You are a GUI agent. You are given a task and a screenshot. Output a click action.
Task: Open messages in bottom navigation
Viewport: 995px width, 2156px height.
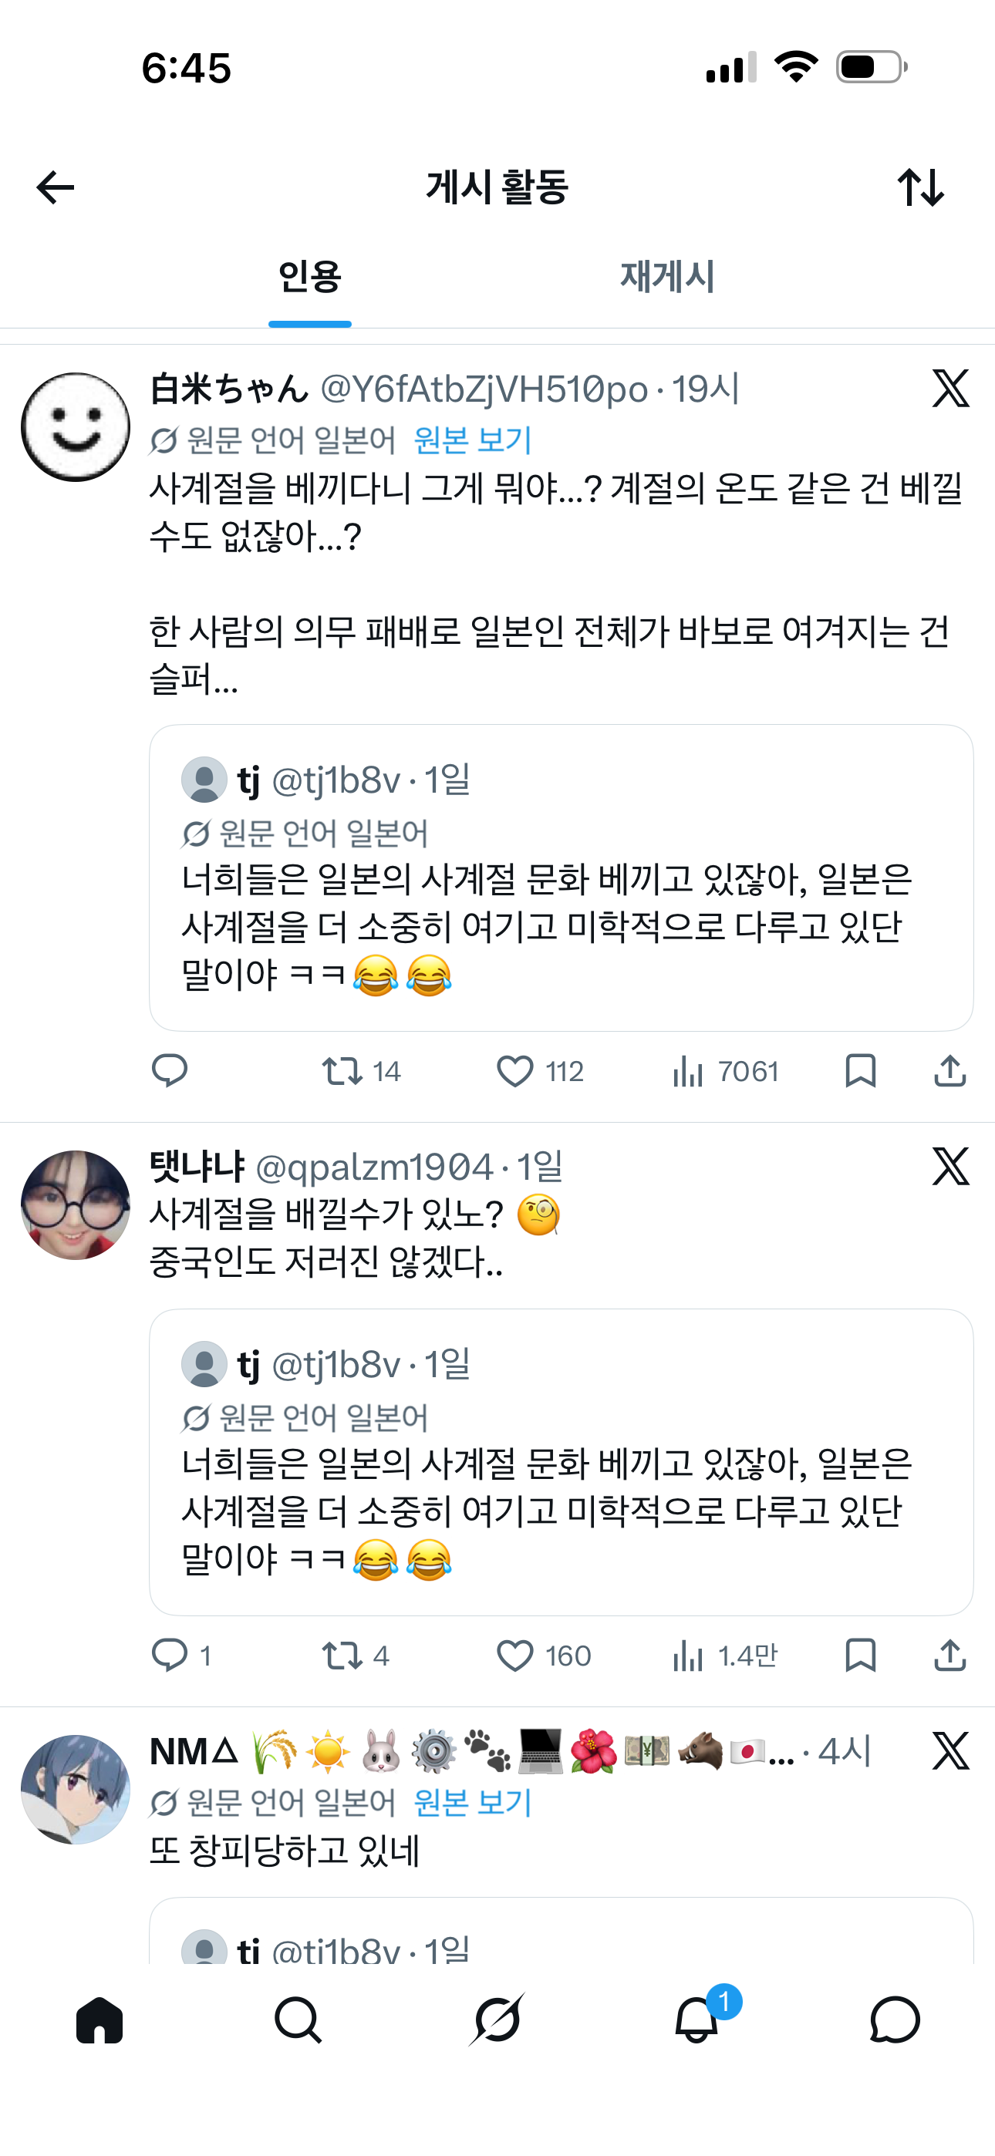[x=895, y=2020]
